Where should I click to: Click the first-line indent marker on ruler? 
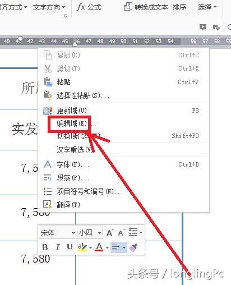[20, 39]
